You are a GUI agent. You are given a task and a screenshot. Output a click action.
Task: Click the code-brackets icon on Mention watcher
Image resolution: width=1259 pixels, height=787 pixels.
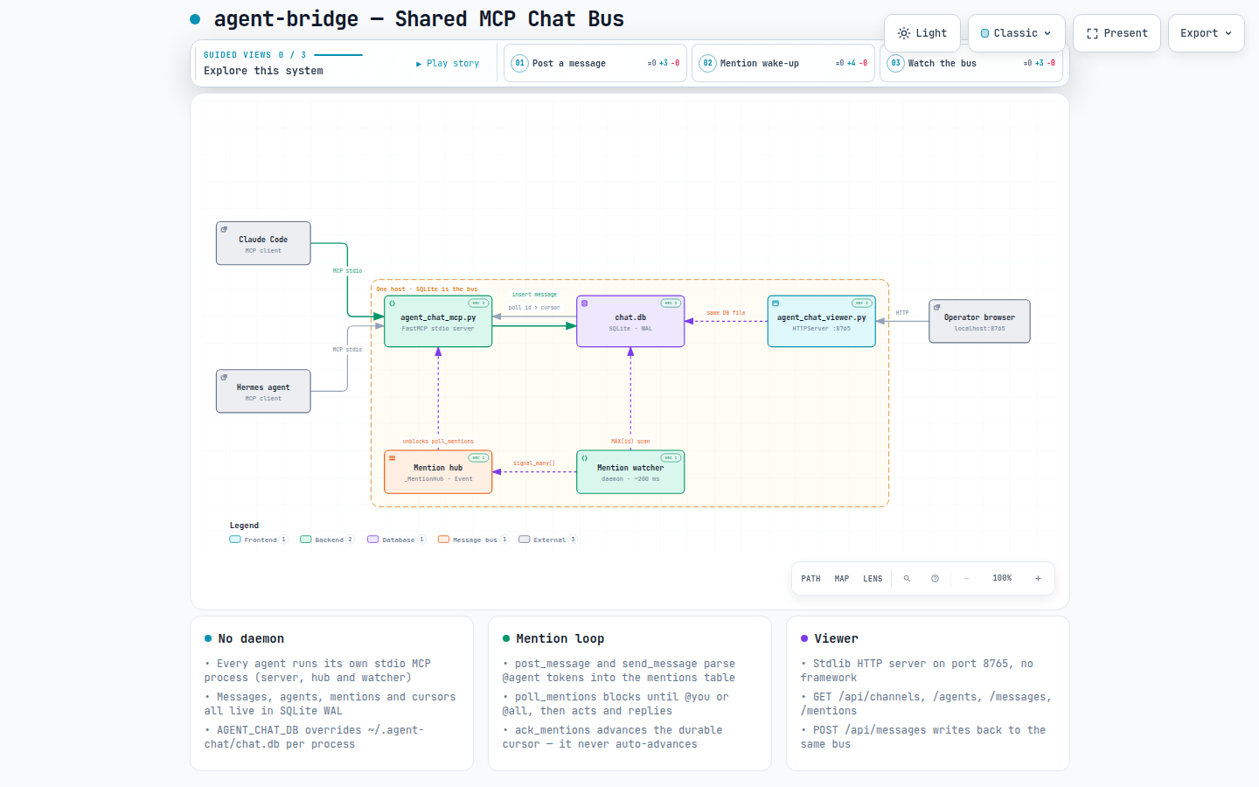pos(585,457)
